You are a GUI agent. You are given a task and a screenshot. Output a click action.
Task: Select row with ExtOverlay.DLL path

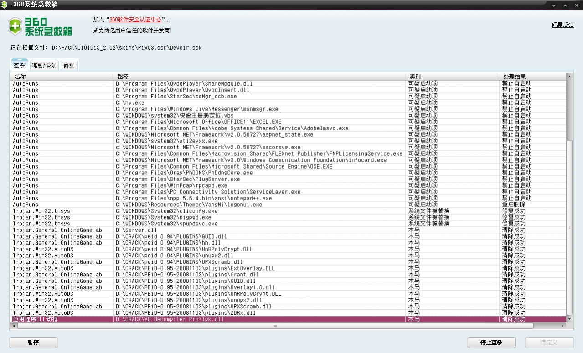pyautogui.click(x=289, y=269)
